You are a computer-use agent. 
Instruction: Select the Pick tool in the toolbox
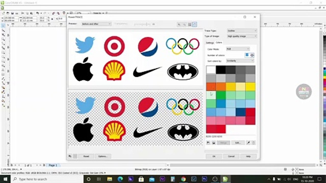(3, 25)
